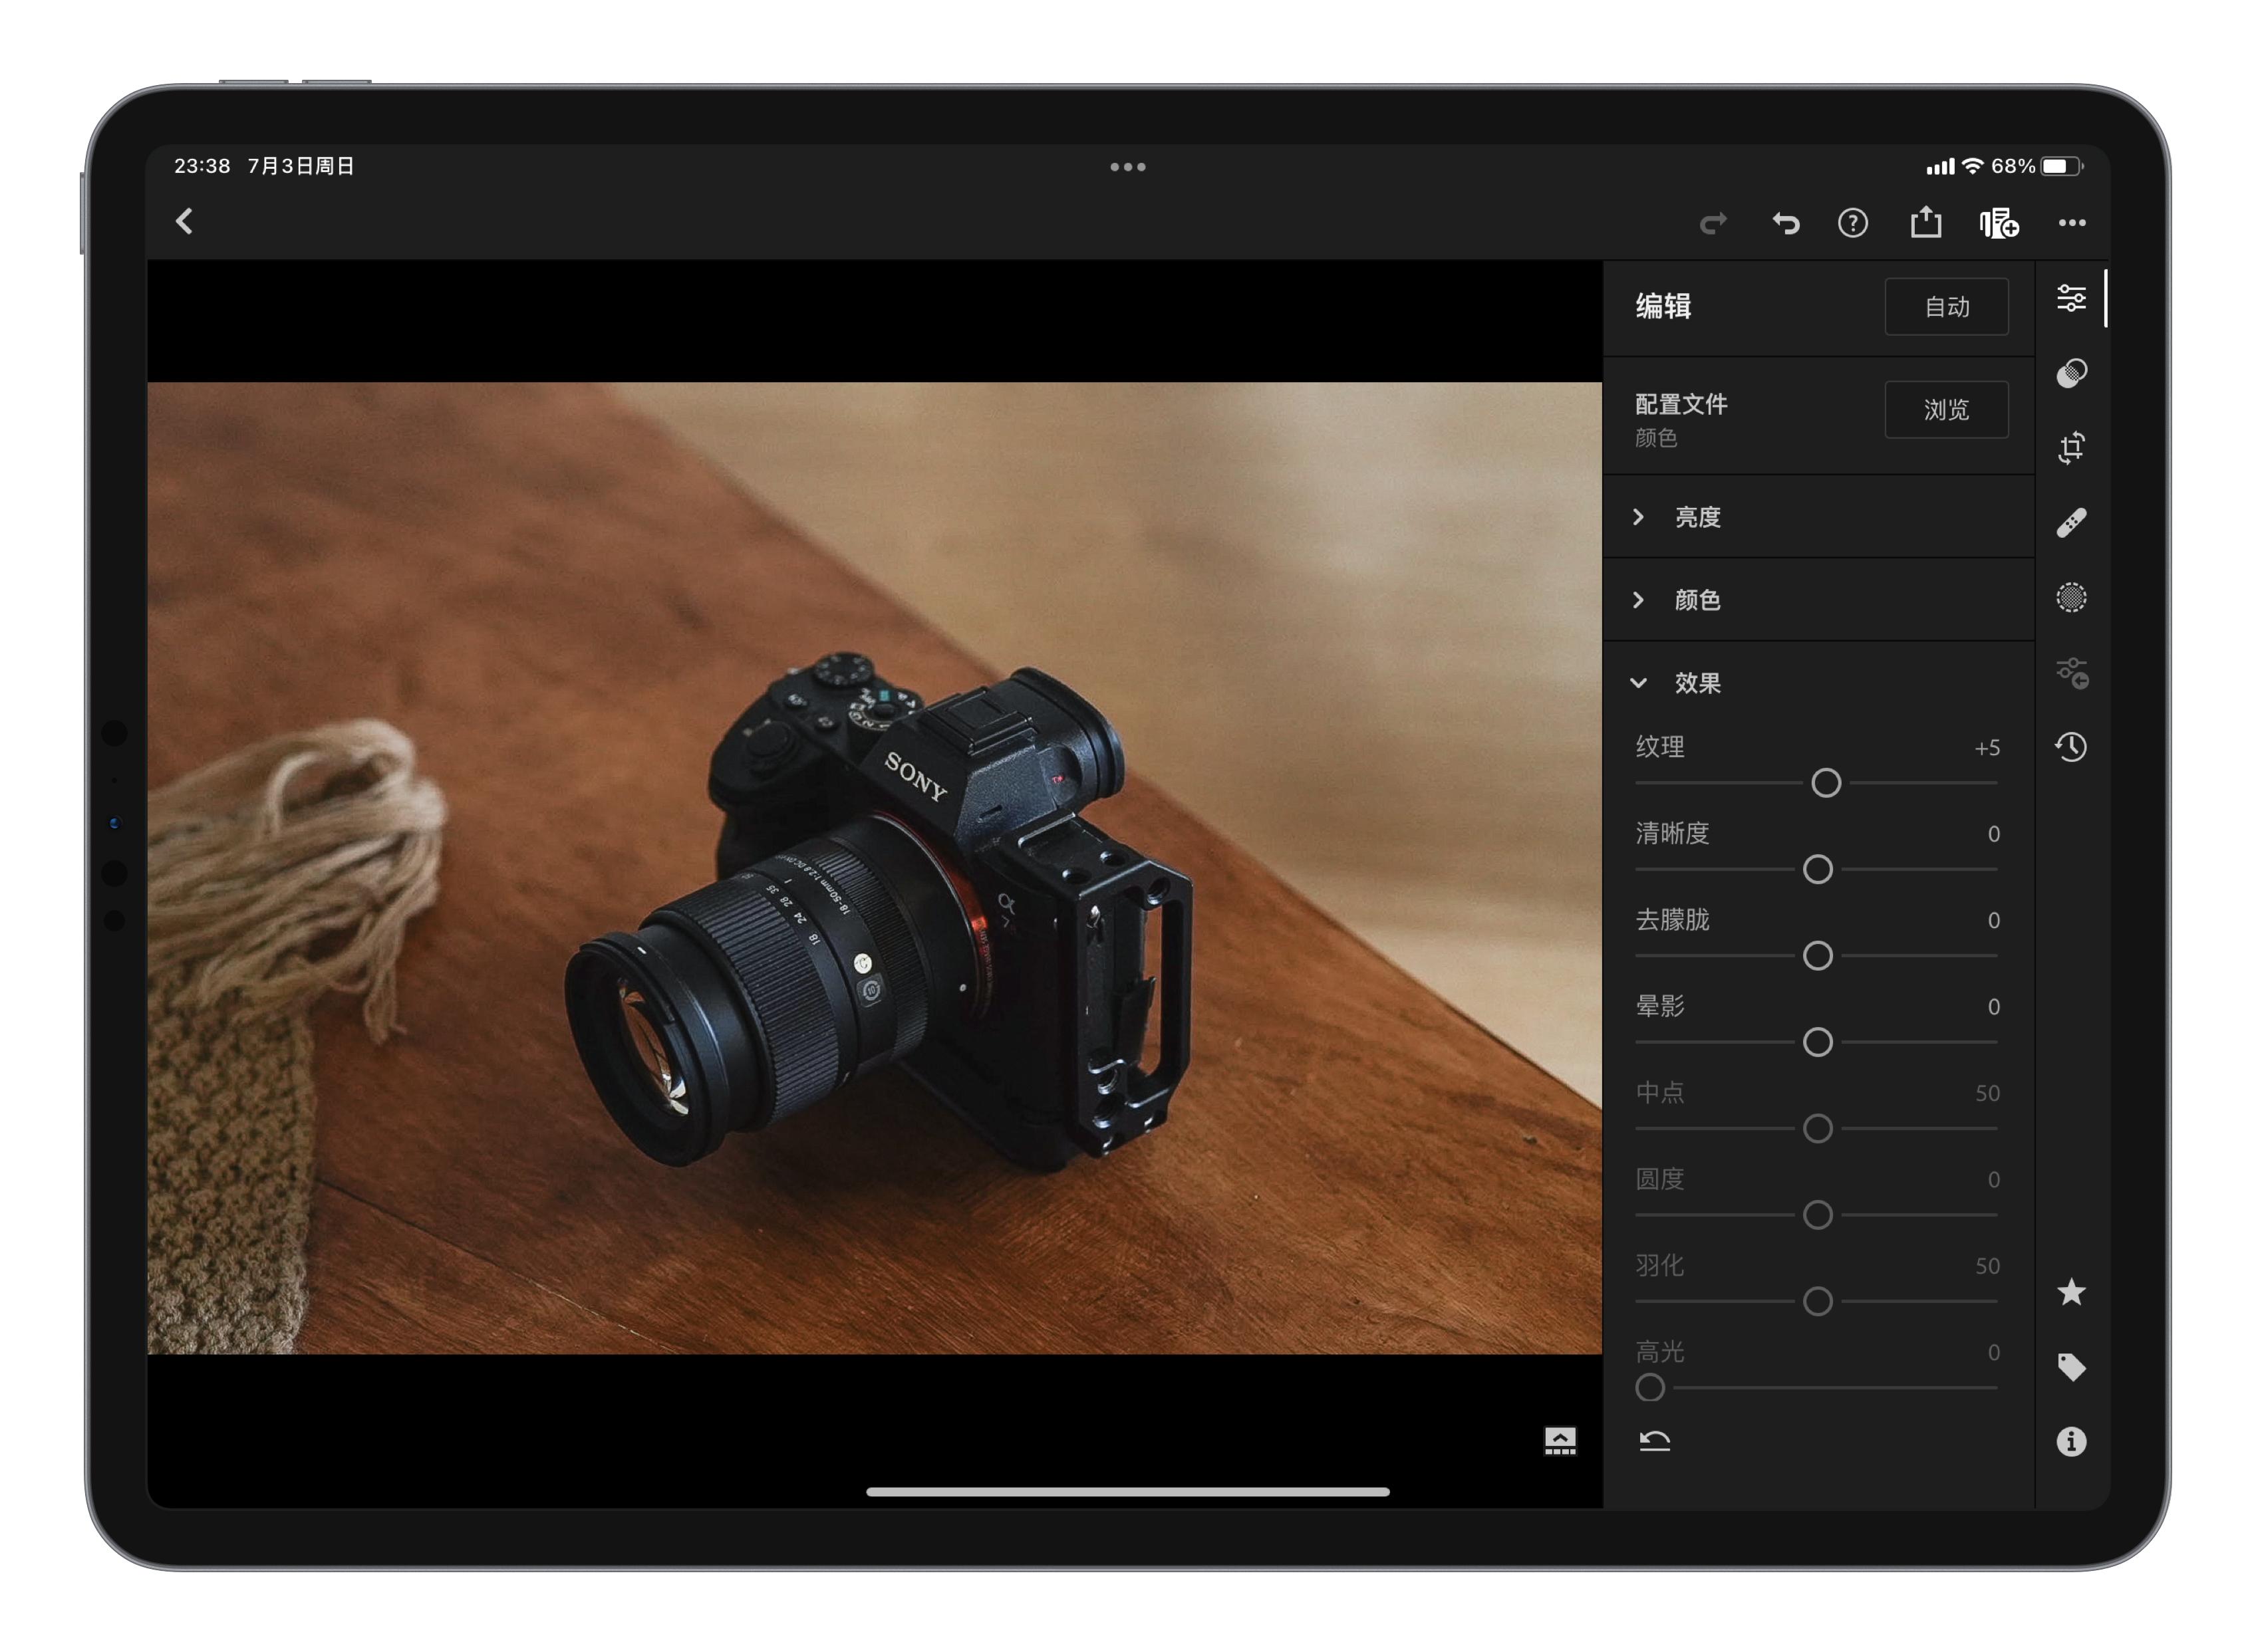Tap the star rating icon
The width and height of the screenshot is (2252, 1652).
[2071, 1291]
